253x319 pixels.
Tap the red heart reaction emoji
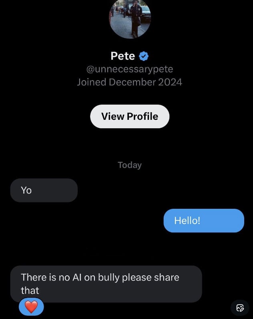[31, 307]
